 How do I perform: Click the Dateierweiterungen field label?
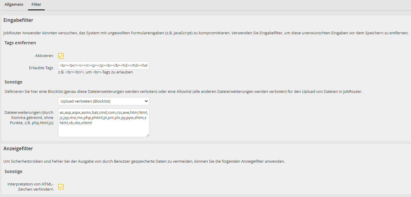pyautogui.click(x=29, y=117)
